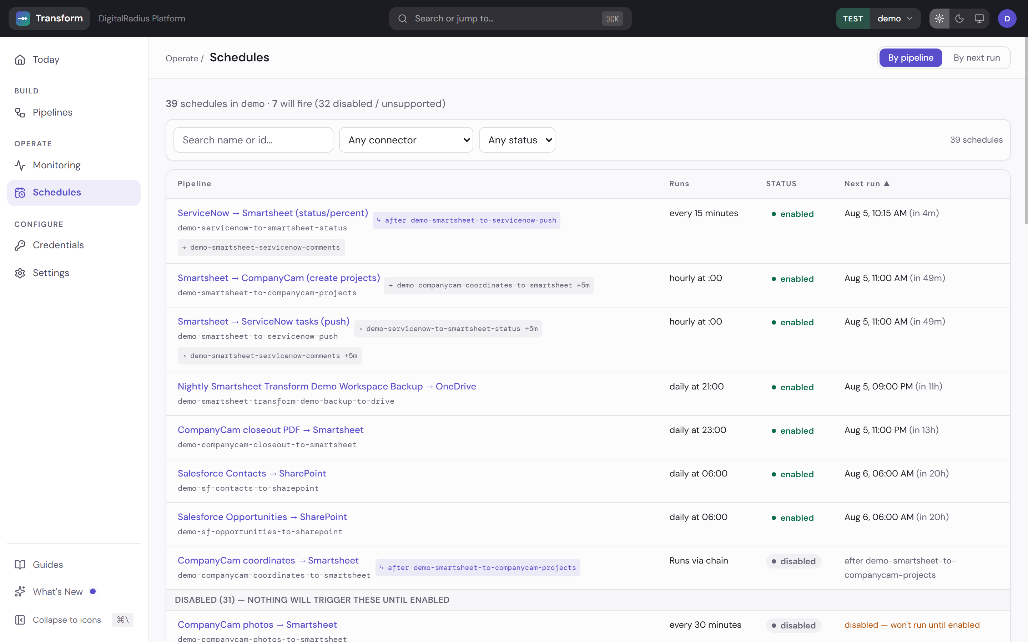Click demo-servicenow-to-smartsheet-status +5m chip
This screenshot has width=1028, height=642.
(448, 328)
